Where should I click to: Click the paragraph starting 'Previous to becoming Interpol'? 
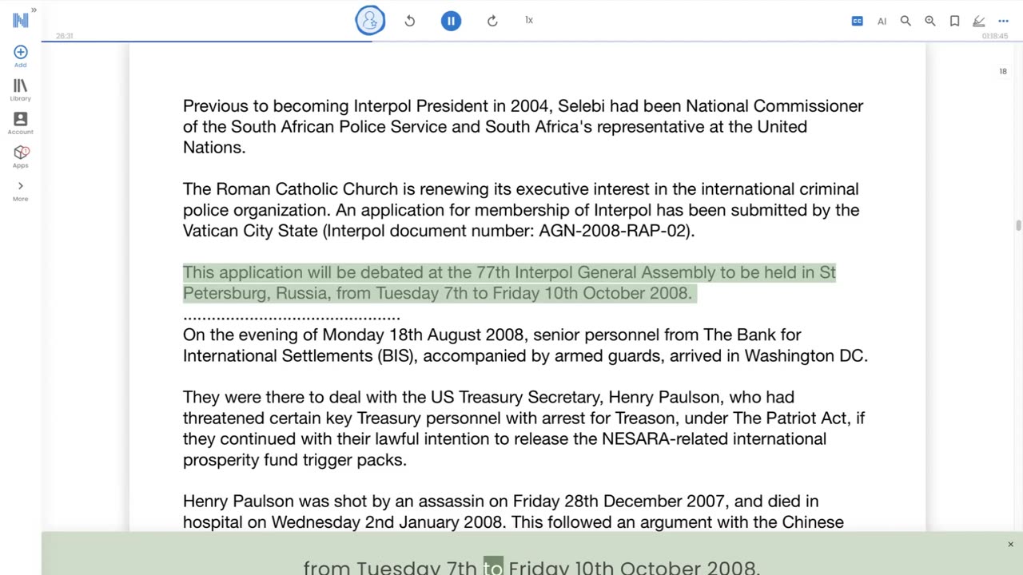click(x=523, y=126)
